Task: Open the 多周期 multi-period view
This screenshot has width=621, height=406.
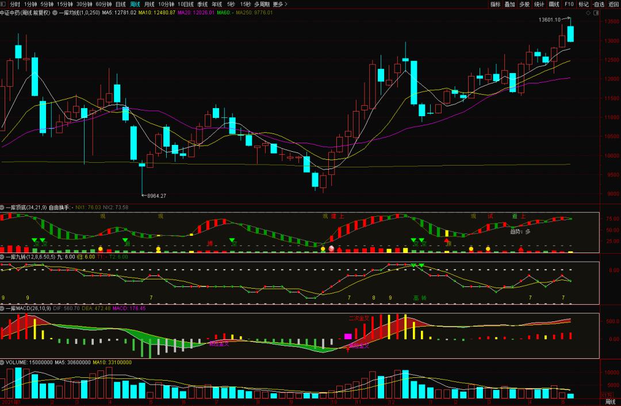Action: 262,5
